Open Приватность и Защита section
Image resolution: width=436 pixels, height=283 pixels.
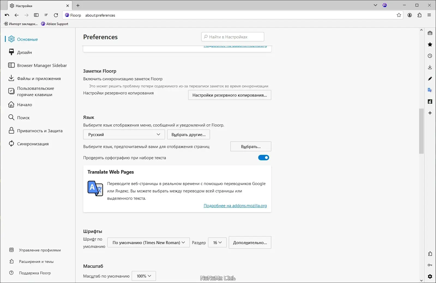(40, 131)
